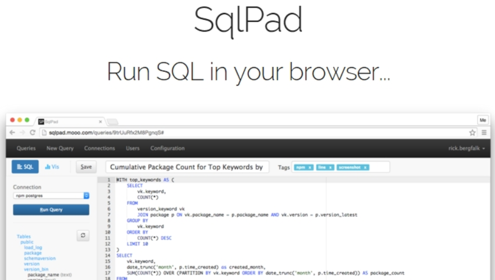Expand the package table
Image resolution: width=495 pixels, height=280 pixels.
coord(33,253)
